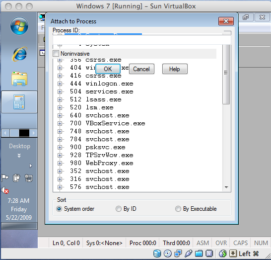Screen dimensions: 271x260
Task: Select the Calculator taskbar button
Action: pyautogui.click(x=19, y=102)
